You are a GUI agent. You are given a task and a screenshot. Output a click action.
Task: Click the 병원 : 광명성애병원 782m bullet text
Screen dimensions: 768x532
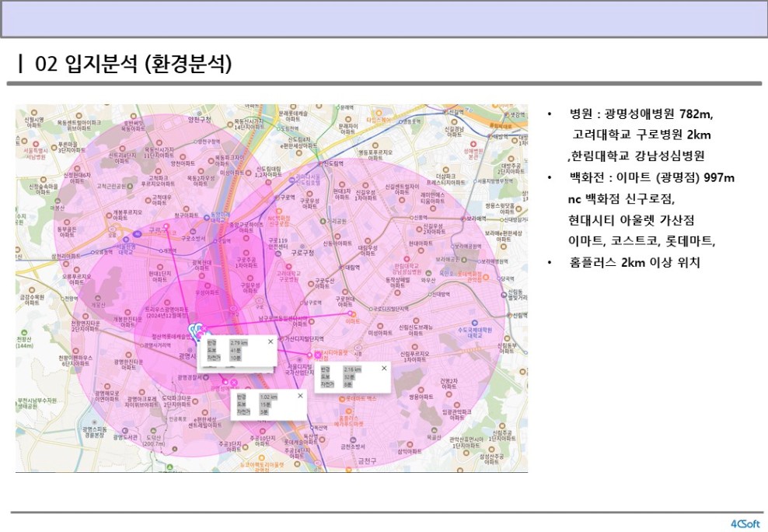click(641, 114)
